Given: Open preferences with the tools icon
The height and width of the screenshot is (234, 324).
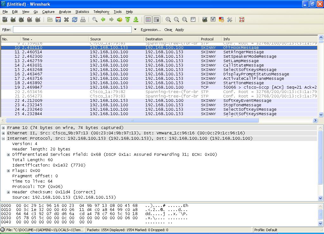Looking at the screenshot, I should tap(230, 20).
